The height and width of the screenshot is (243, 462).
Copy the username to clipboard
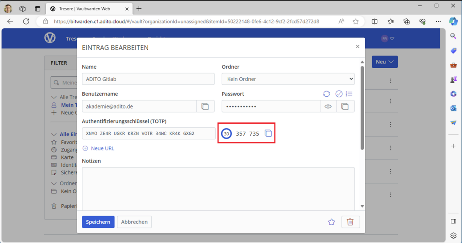point(205,106)
